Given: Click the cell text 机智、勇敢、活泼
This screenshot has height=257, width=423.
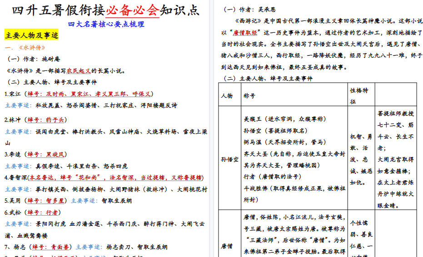Looking at the screenshot, I should click(x=361, y=148).
